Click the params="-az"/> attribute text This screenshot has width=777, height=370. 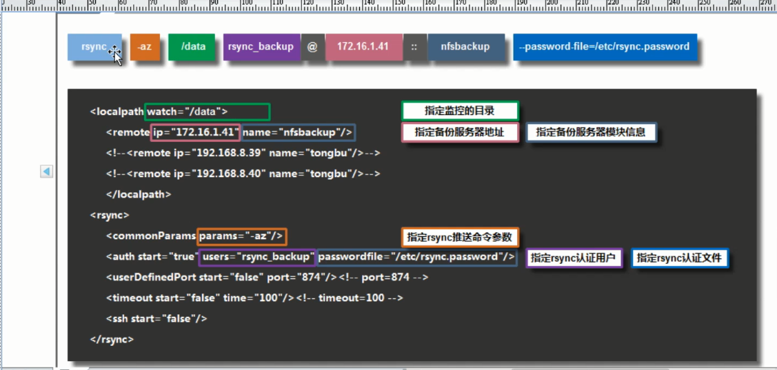tap(241, 237)
